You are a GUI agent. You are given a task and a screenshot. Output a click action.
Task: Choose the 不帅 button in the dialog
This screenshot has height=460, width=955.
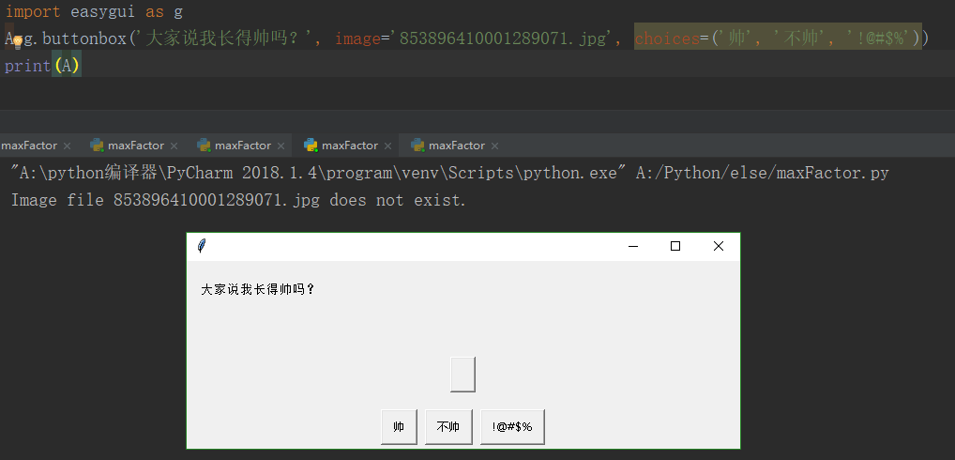click(448, 427)
